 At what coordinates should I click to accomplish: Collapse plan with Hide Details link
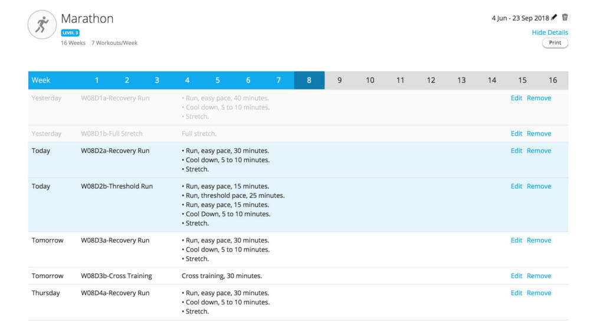coord(550,32)
